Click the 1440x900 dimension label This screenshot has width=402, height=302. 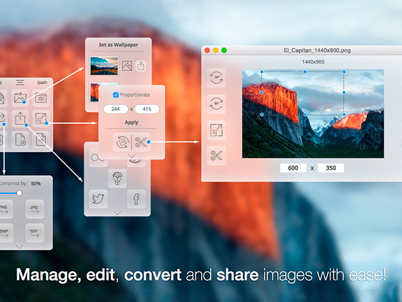pyautogui.click(x=313, y=62)
